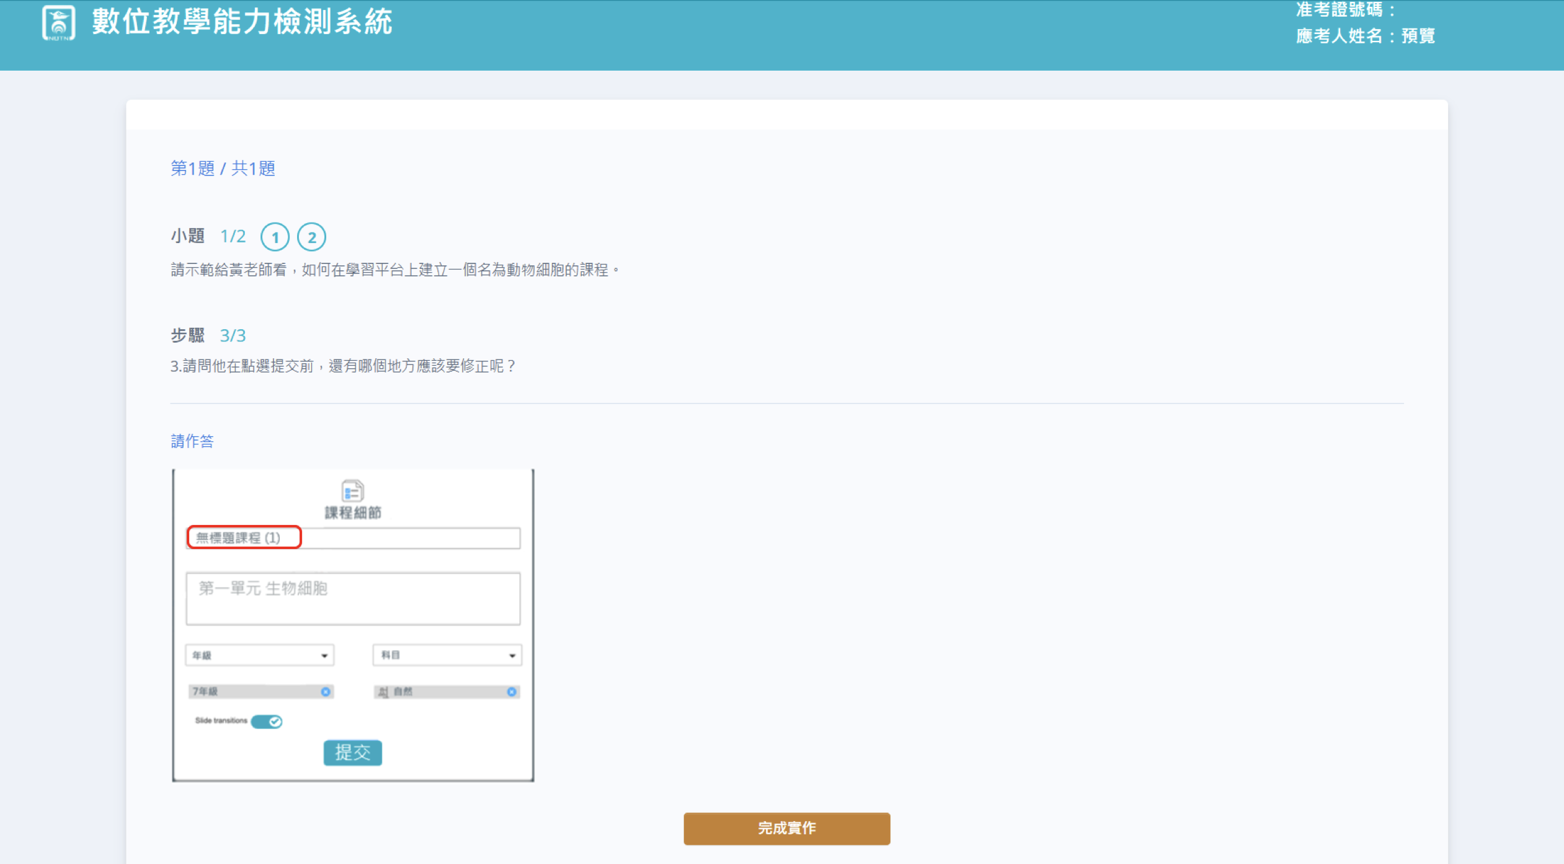Click the 數位教學能力檢測系統 title text
Screen dimensions: 1564x864
[x=242, y=22]
